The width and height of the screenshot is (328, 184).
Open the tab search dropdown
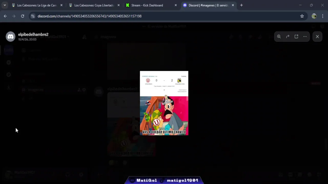5,5
